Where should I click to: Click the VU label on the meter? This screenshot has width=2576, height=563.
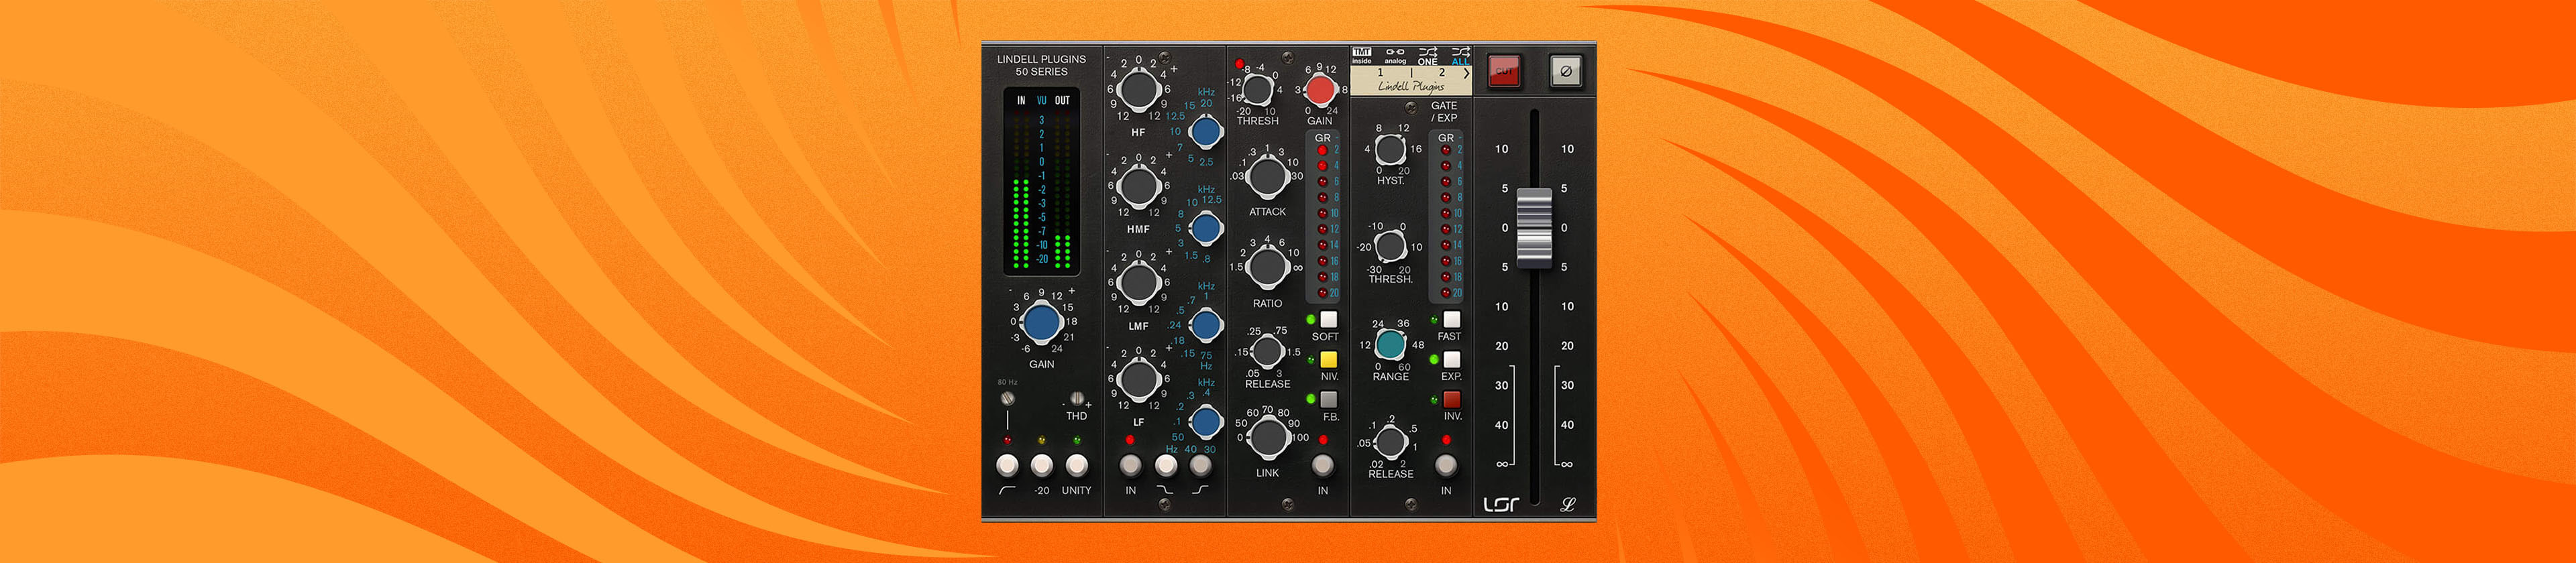tap(1041, 100)
